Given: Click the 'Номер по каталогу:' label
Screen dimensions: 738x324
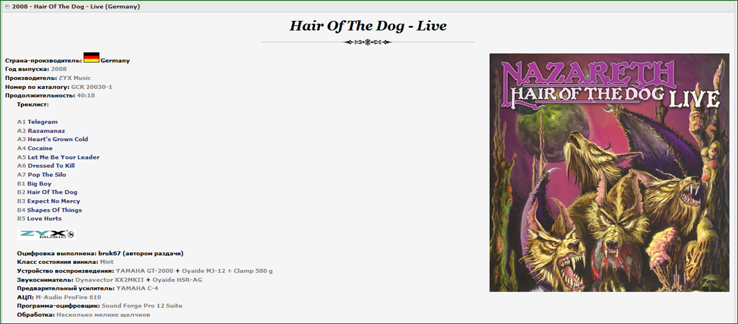Looking at the screenshot, I should click(x=38, y=87).
